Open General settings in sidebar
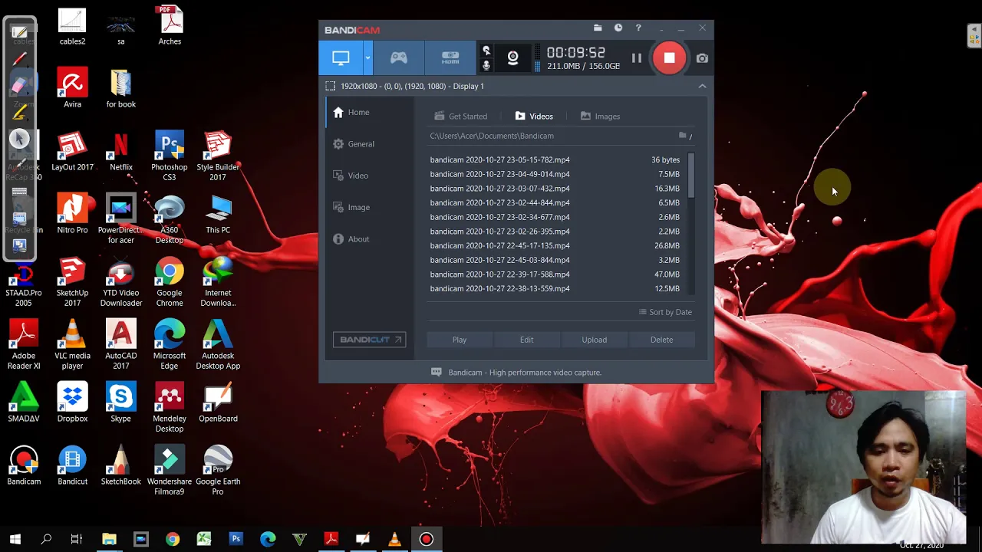 point(361,144)
